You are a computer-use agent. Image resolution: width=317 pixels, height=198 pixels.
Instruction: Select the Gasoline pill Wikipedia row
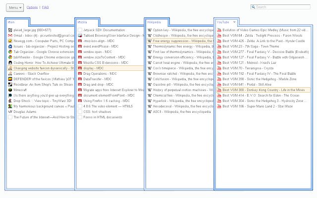(x=180, y=85)
